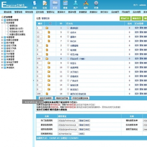Image resolution: width=147 pixels, height=147 pixels.
Task: Click the green 增加栏目 button
Action: pos(125,18)
